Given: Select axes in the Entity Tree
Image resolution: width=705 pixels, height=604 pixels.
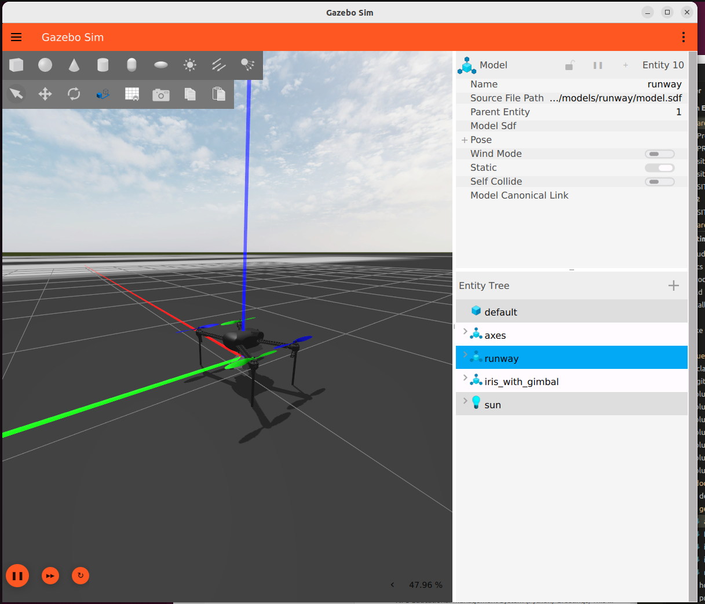Looking at the screenshot, I should (572, 335).
